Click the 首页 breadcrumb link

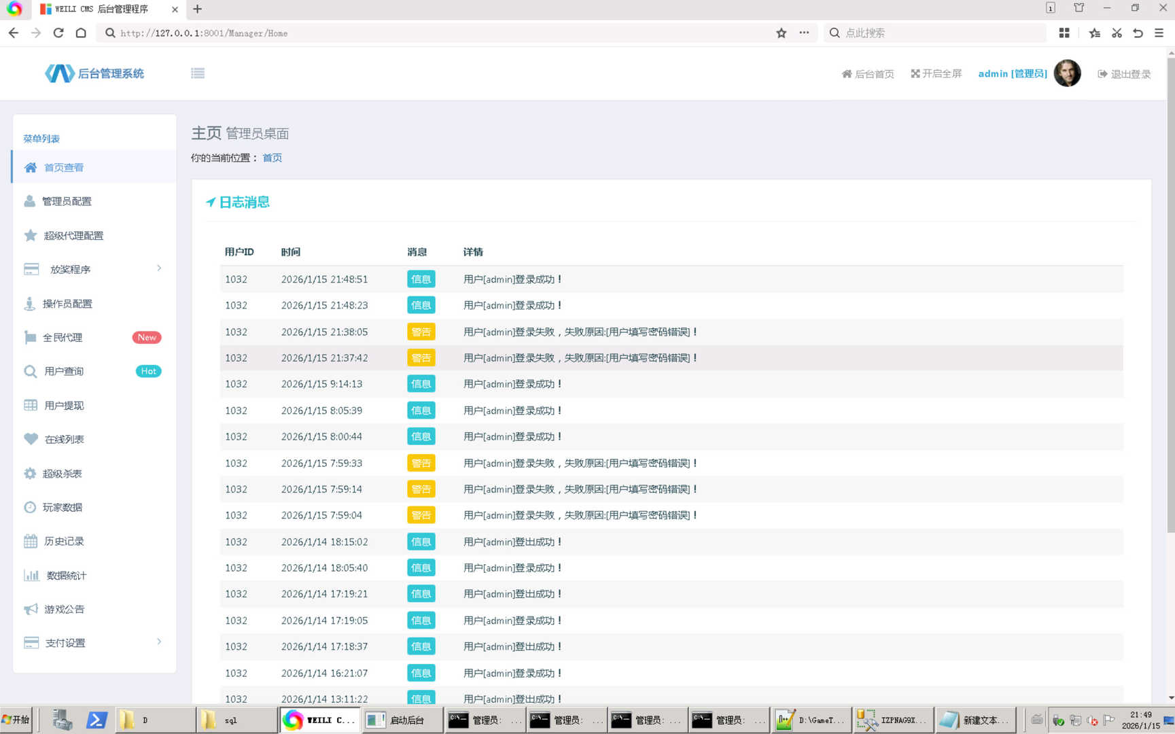tap(272, 158)
